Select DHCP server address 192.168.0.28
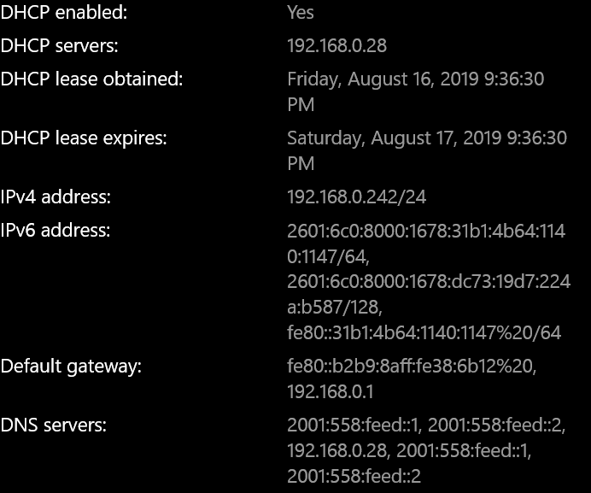Viewport: 591px width, 493px height. point(337,45)
